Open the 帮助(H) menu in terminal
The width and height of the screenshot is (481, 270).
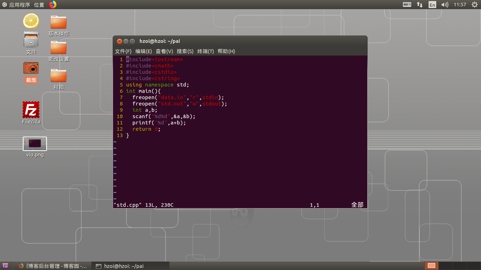click(226, 51)
